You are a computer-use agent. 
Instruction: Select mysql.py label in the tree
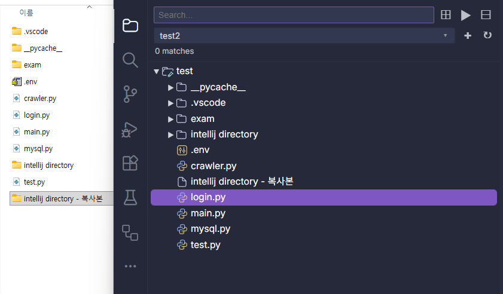click(211, 229)
